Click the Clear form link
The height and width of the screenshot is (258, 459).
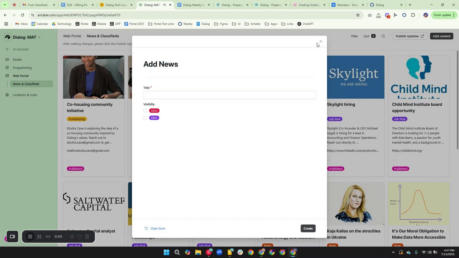[x=155, y=229]
